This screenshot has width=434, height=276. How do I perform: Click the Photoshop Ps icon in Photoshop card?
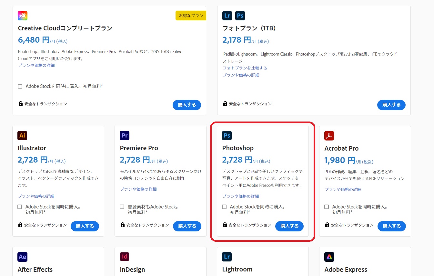227,135
